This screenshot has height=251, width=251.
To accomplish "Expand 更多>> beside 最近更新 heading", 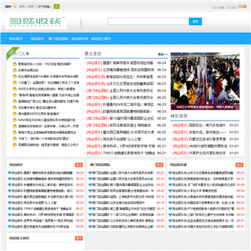I will click(163, 54).
